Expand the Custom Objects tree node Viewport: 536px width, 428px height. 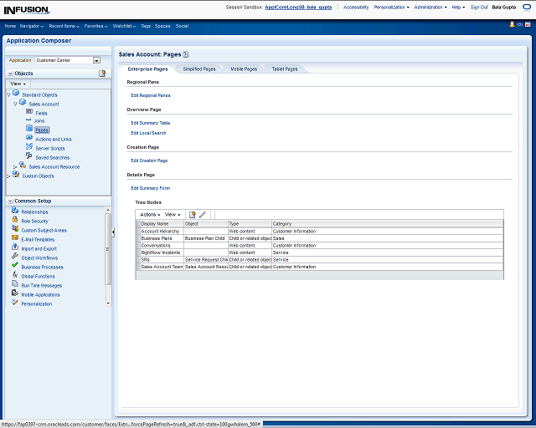(8, 176)
